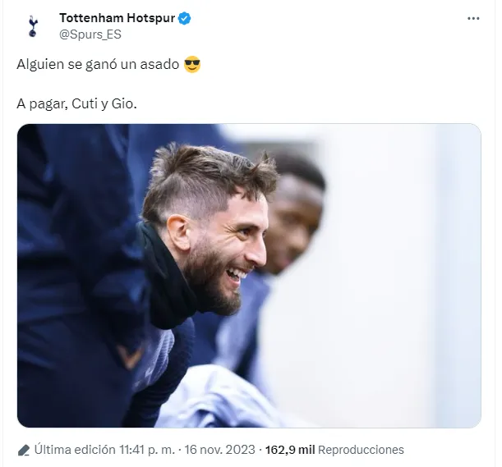Open the three-dot more options menu
502x467 pixels.
pyautogui.click(x=473, y=18)
